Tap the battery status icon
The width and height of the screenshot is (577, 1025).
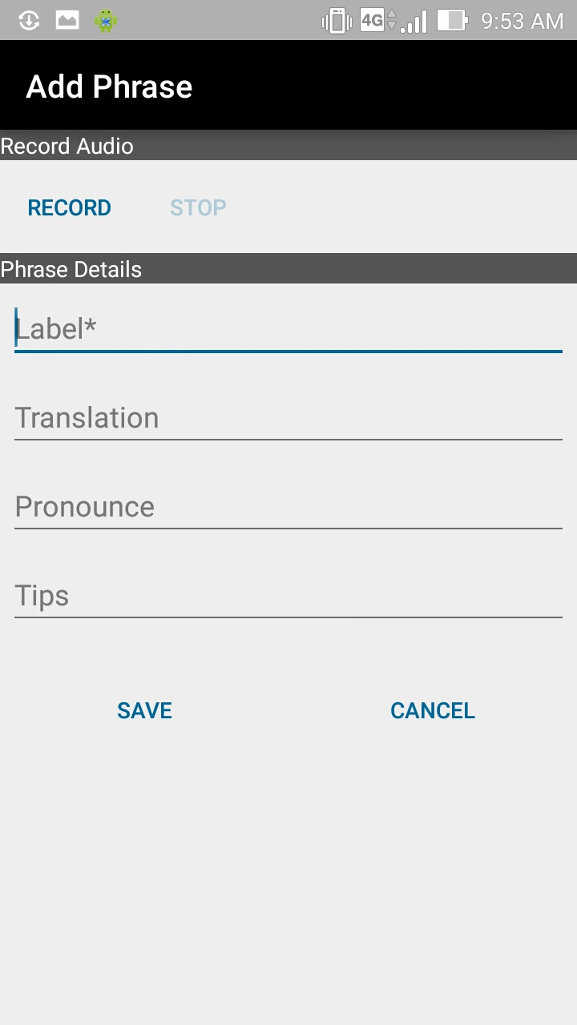(454, 20)
